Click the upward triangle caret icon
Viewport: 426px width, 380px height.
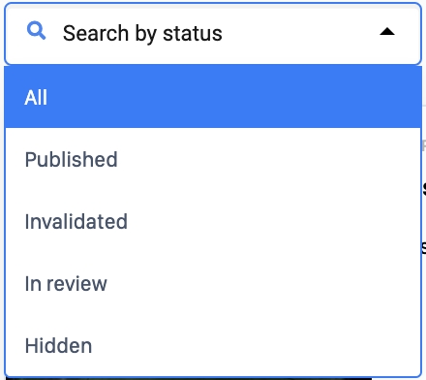pos(387,32)
